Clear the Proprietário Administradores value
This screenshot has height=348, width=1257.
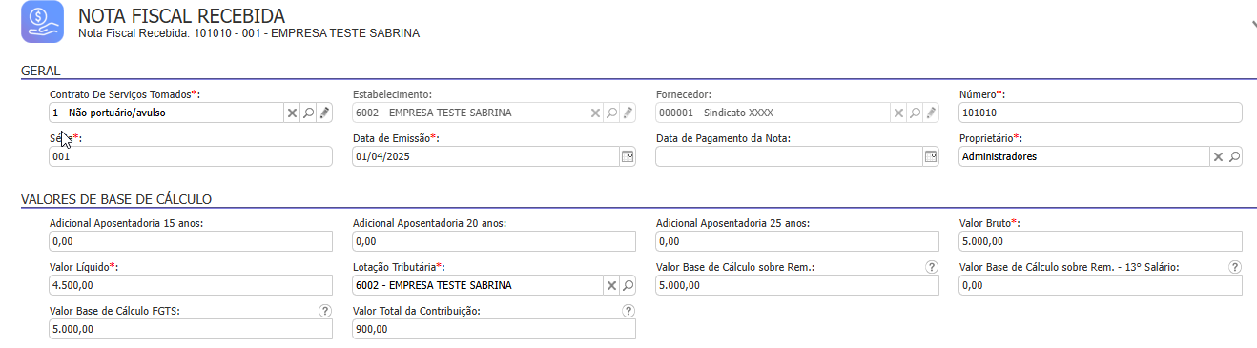click(x=1218, y=156)
